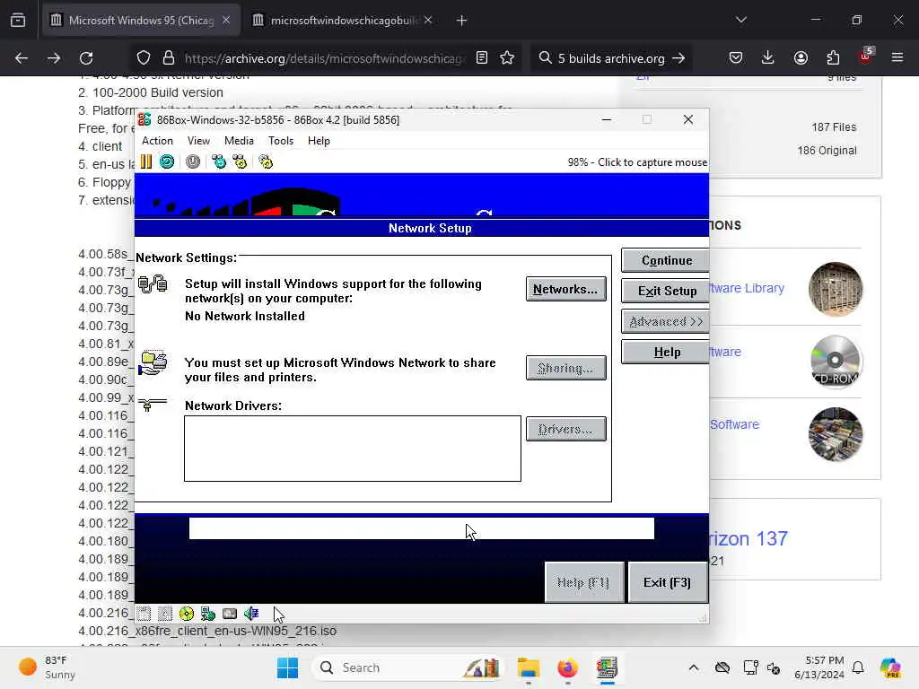Show hidden system tray icons chevron
The width and height of the screenshot is (919, 689).
click(x=694, y=667)
